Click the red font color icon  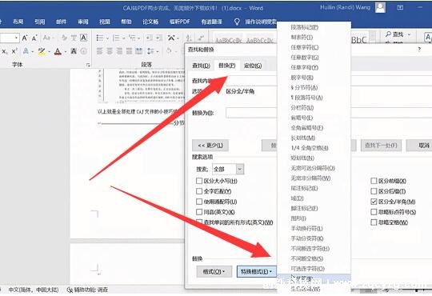pyautogui.click(x=58, y=51)
